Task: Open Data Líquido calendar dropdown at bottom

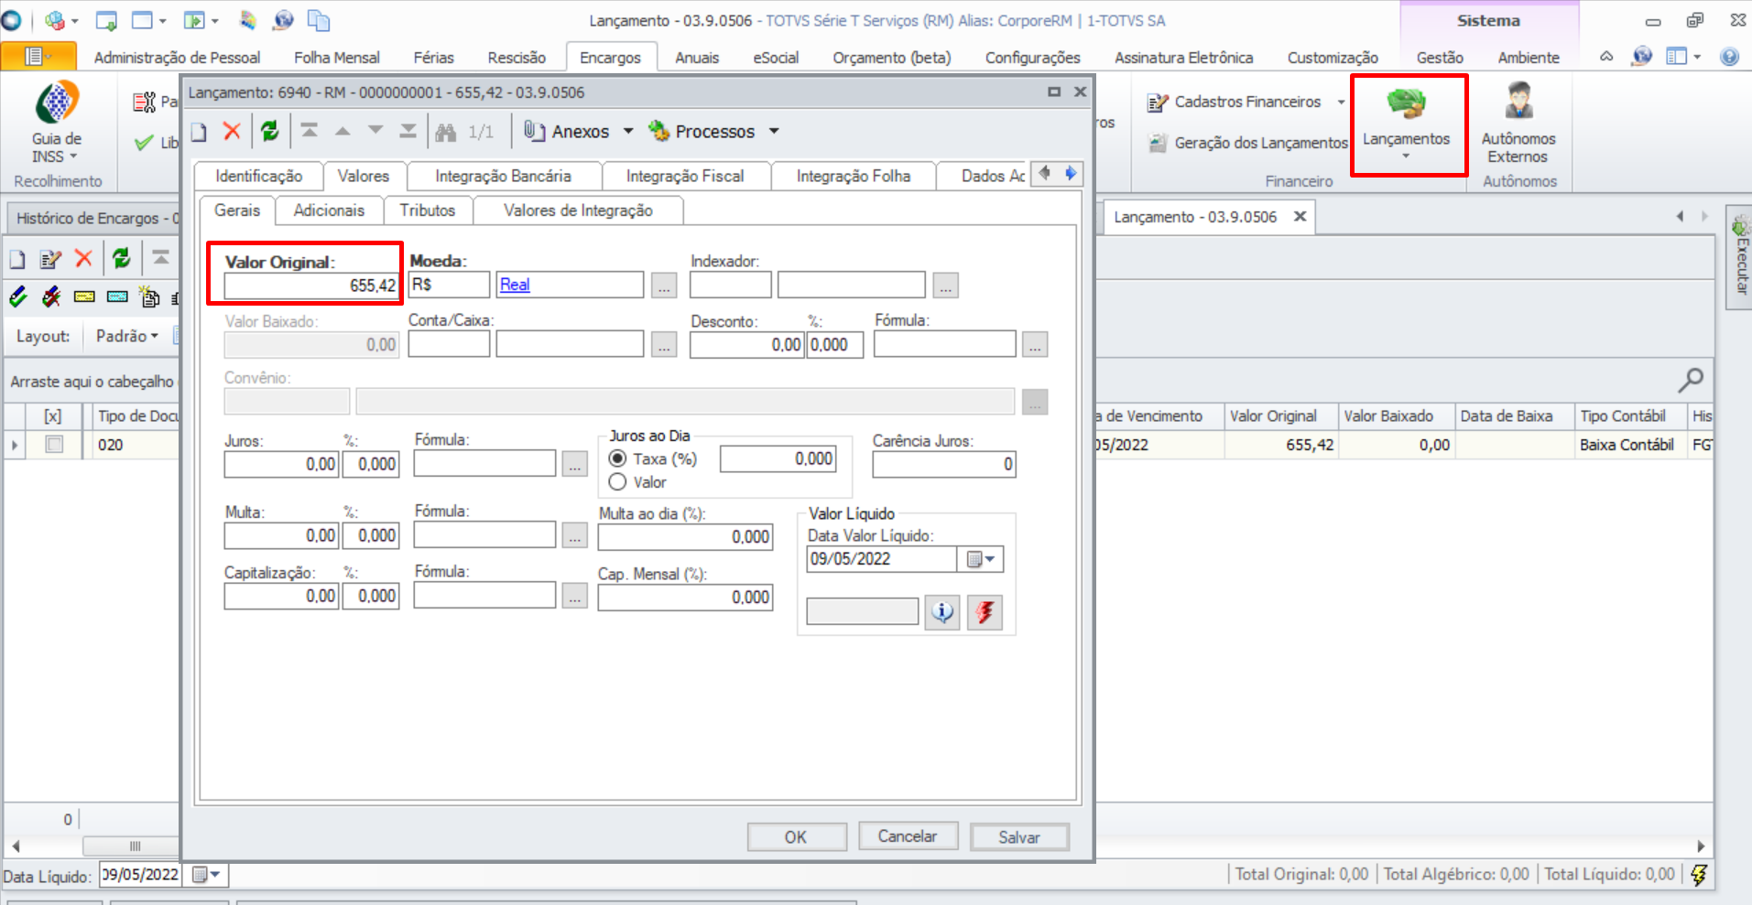Action: (205, 876)
